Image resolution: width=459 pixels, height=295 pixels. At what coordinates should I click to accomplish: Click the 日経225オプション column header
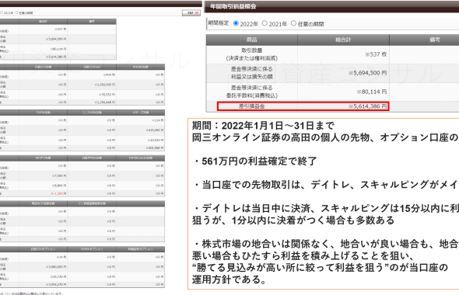(43, 249)
